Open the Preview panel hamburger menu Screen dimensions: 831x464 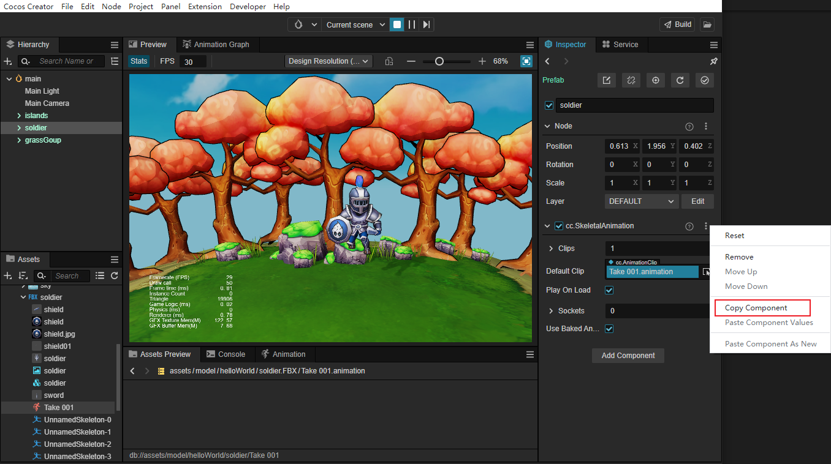tap(530, 45)
